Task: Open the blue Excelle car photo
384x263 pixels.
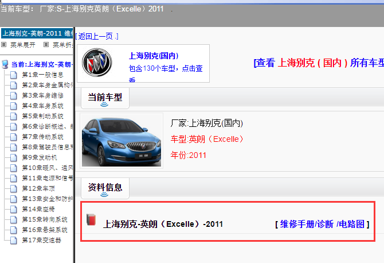Action: tap(122, 141)
